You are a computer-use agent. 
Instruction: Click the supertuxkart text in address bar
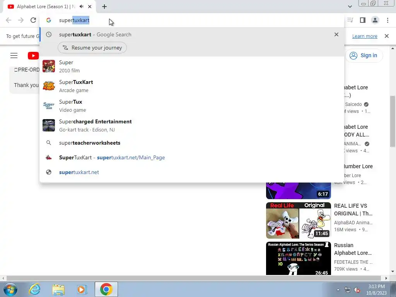pos(74,20)
